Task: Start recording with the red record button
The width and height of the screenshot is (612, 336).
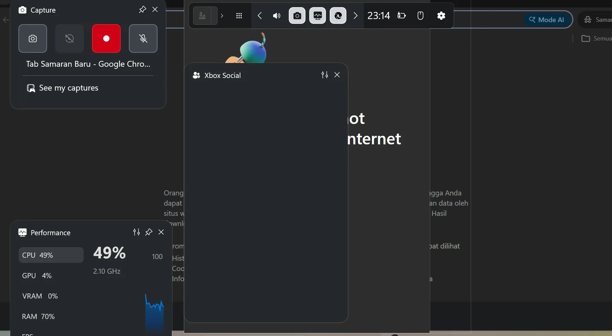Action: click(x=106, y=38)
